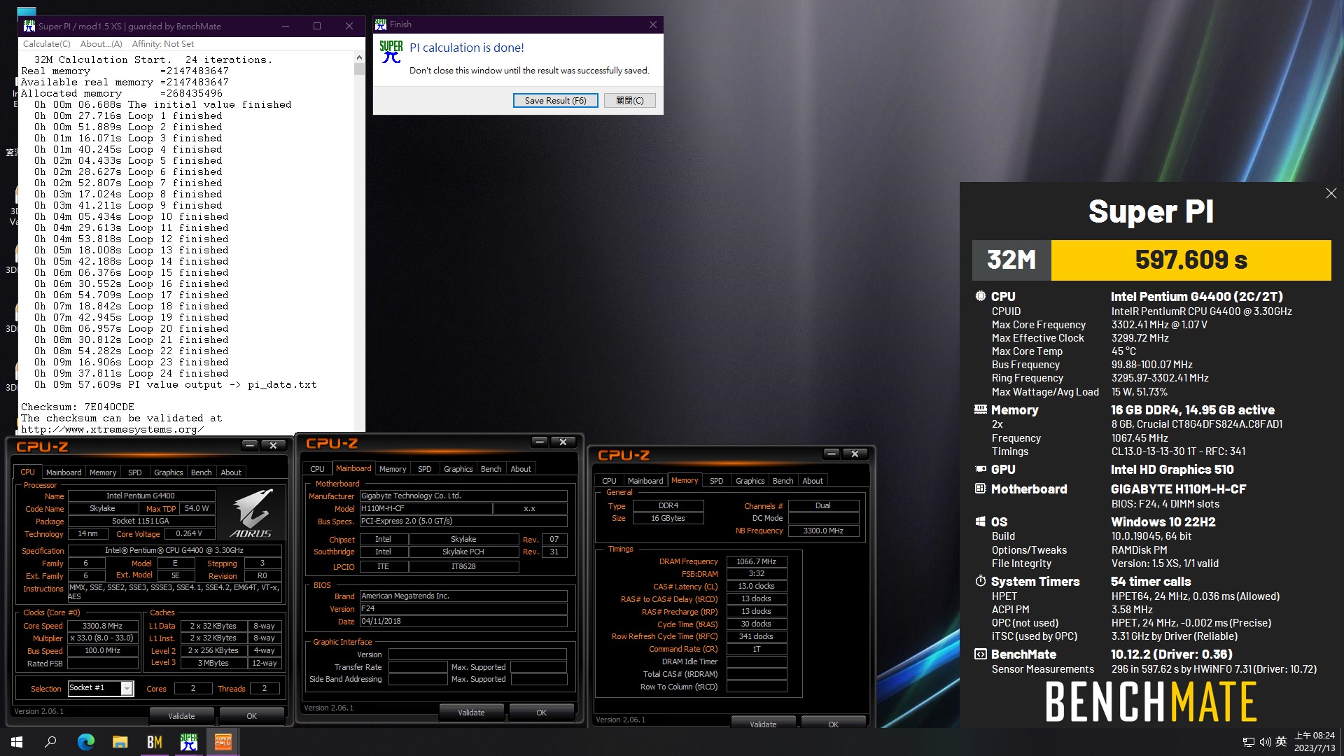This screenshot has width=1344, height=756.
Task: Select Bench tab in CPU window
Action: tap(202, 472)
